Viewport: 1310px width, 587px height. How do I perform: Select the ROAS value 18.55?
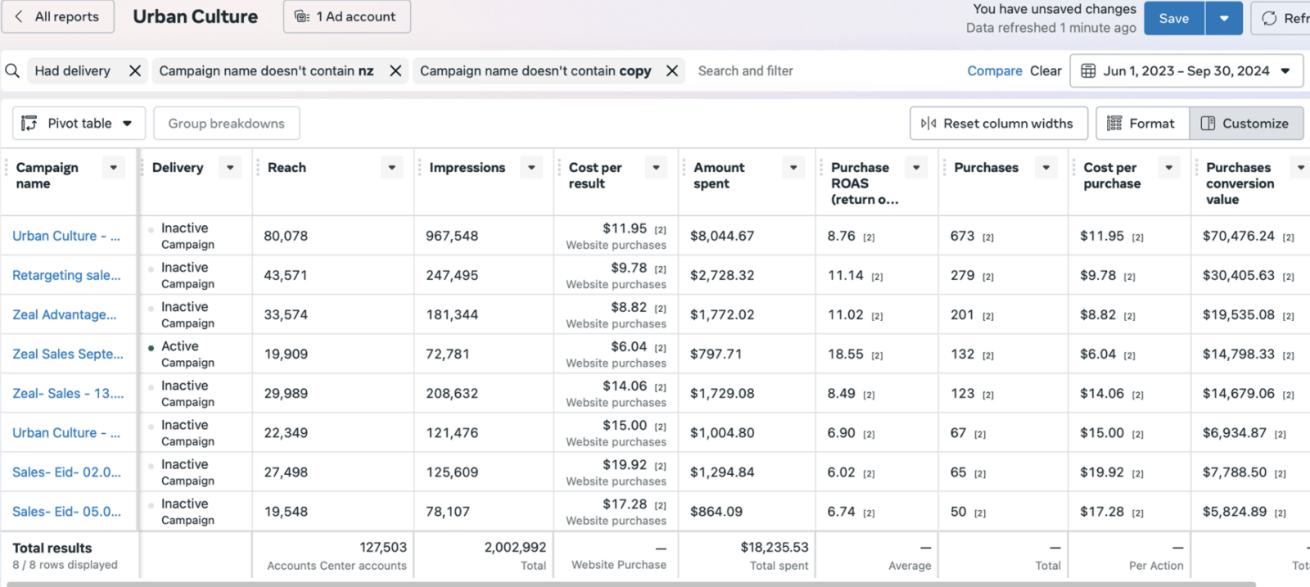coord(846,354)
